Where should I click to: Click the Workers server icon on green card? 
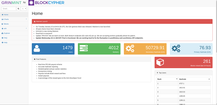[x=84, y=48]
